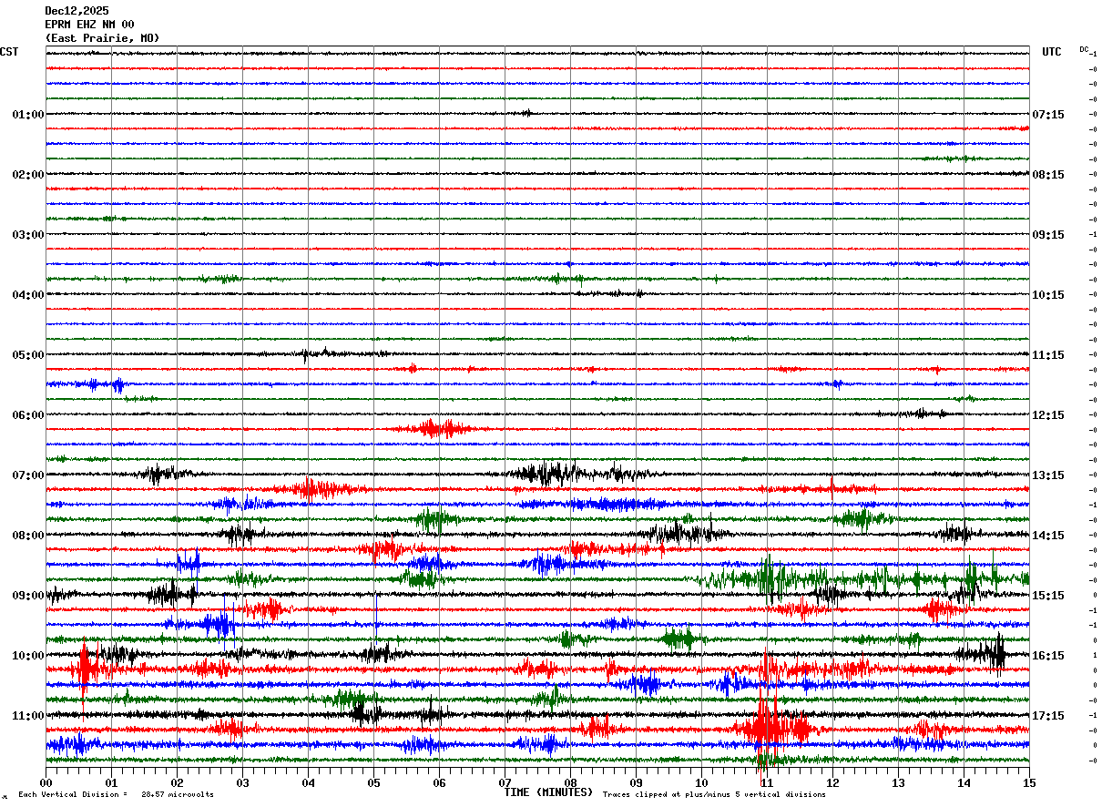Click the location text (East Prairie, MO)
Image resolution: width=1102 pixels, height=807 pixels.
coord(102,38)
